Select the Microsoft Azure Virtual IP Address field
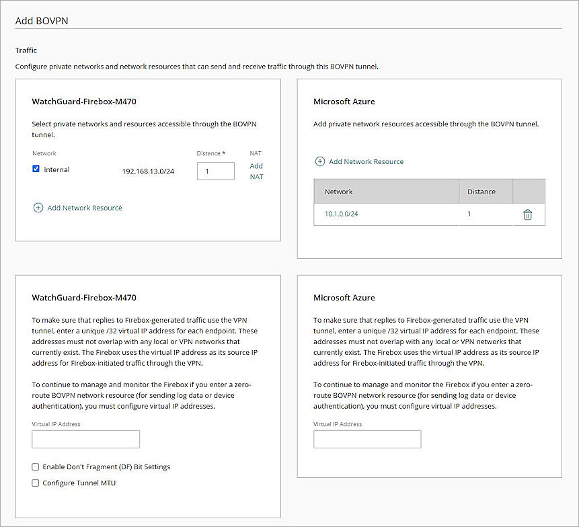579x527 pixels. (366, 439)
